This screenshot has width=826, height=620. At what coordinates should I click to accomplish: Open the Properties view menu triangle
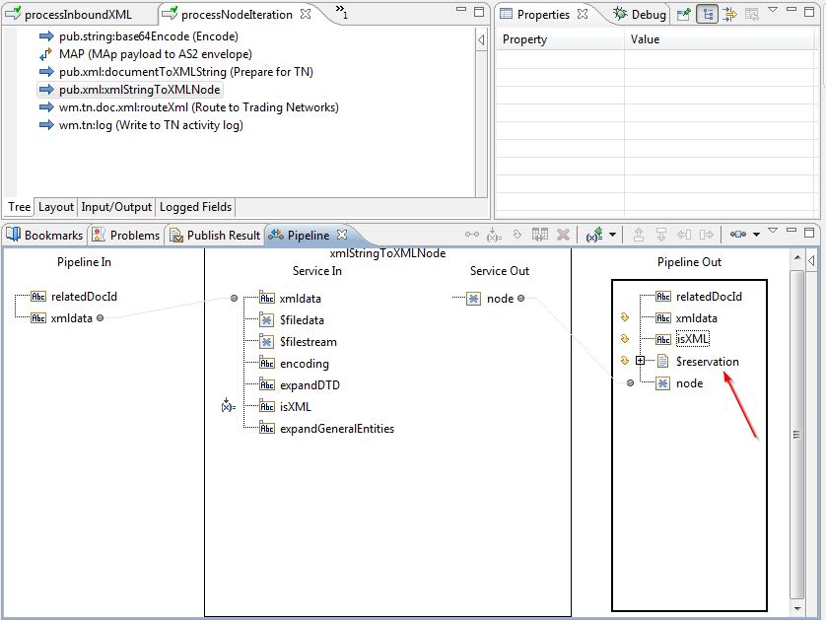(773, 10)
